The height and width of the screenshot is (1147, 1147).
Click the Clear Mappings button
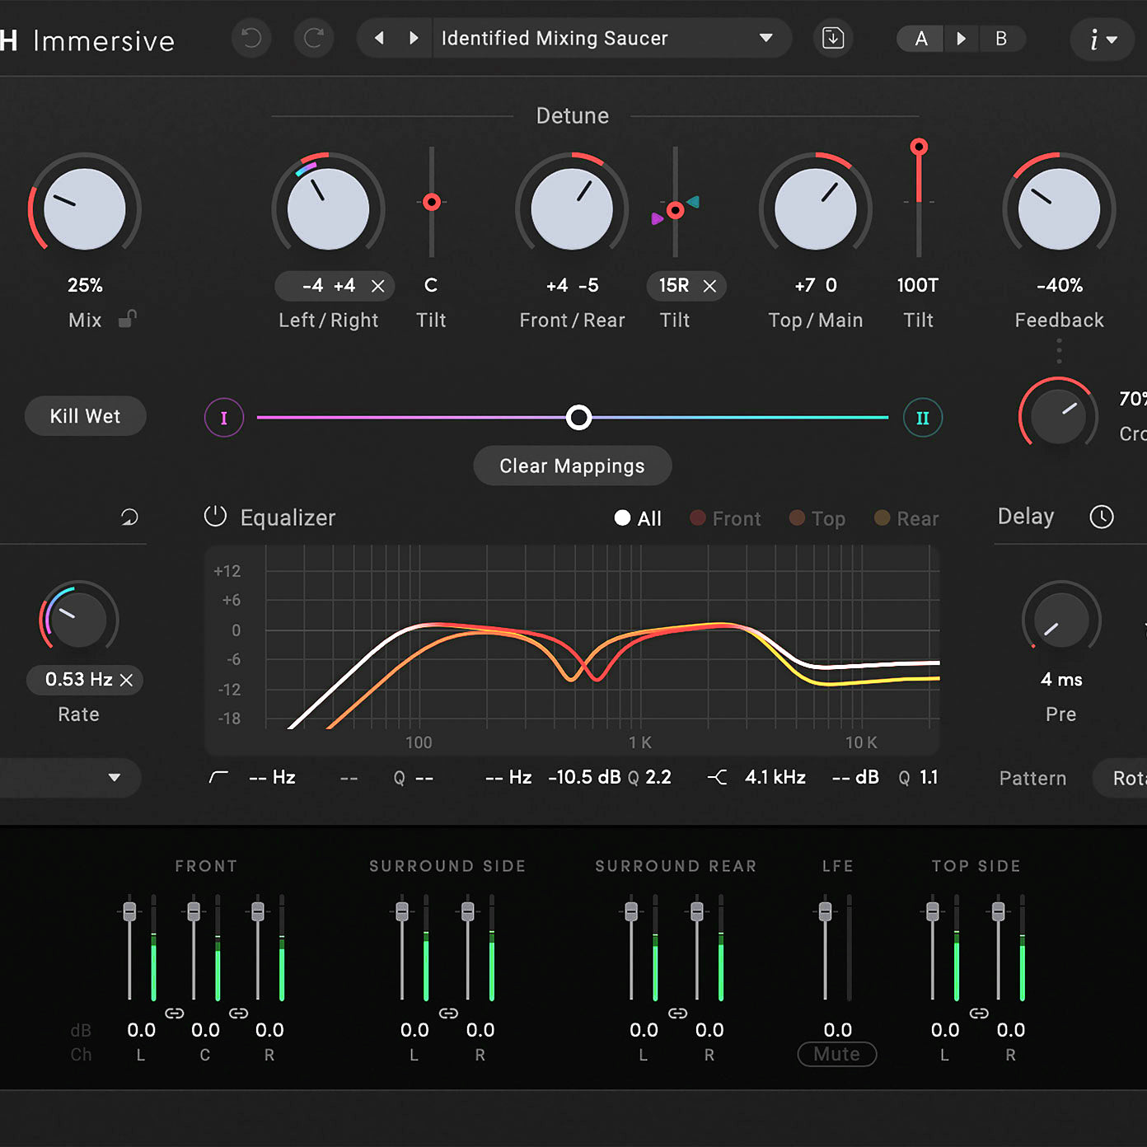[572, 466]
